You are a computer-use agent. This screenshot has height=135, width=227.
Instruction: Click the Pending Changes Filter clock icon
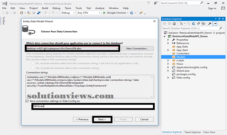tap(181, 24)
